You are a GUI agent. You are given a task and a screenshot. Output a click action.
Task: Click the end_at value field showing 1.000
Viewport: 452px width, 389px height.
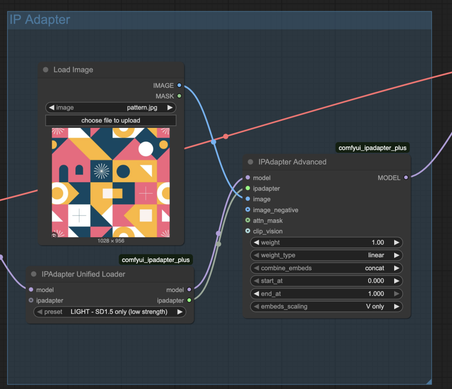click(326, 294)
